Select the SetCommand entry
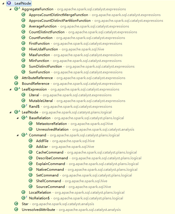175x214 pixels. pyautogui.click(x=84, y=175)
